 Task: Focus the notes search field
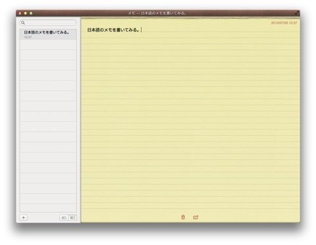[48, 22]
